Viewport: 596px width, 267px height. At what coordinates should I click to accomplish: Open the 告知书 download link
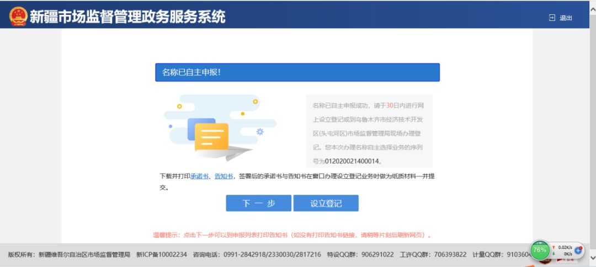[x=223, y=177]
